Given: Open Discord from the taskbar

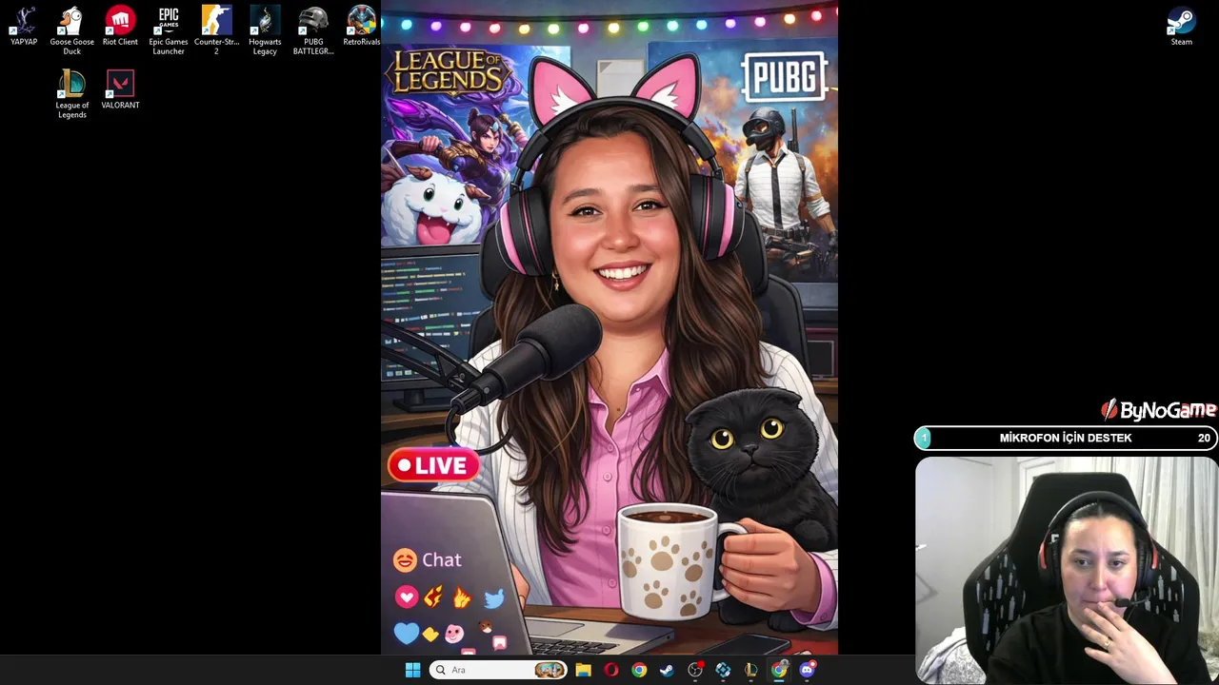Looking at the screenshot, I should (x=808, y=670).
